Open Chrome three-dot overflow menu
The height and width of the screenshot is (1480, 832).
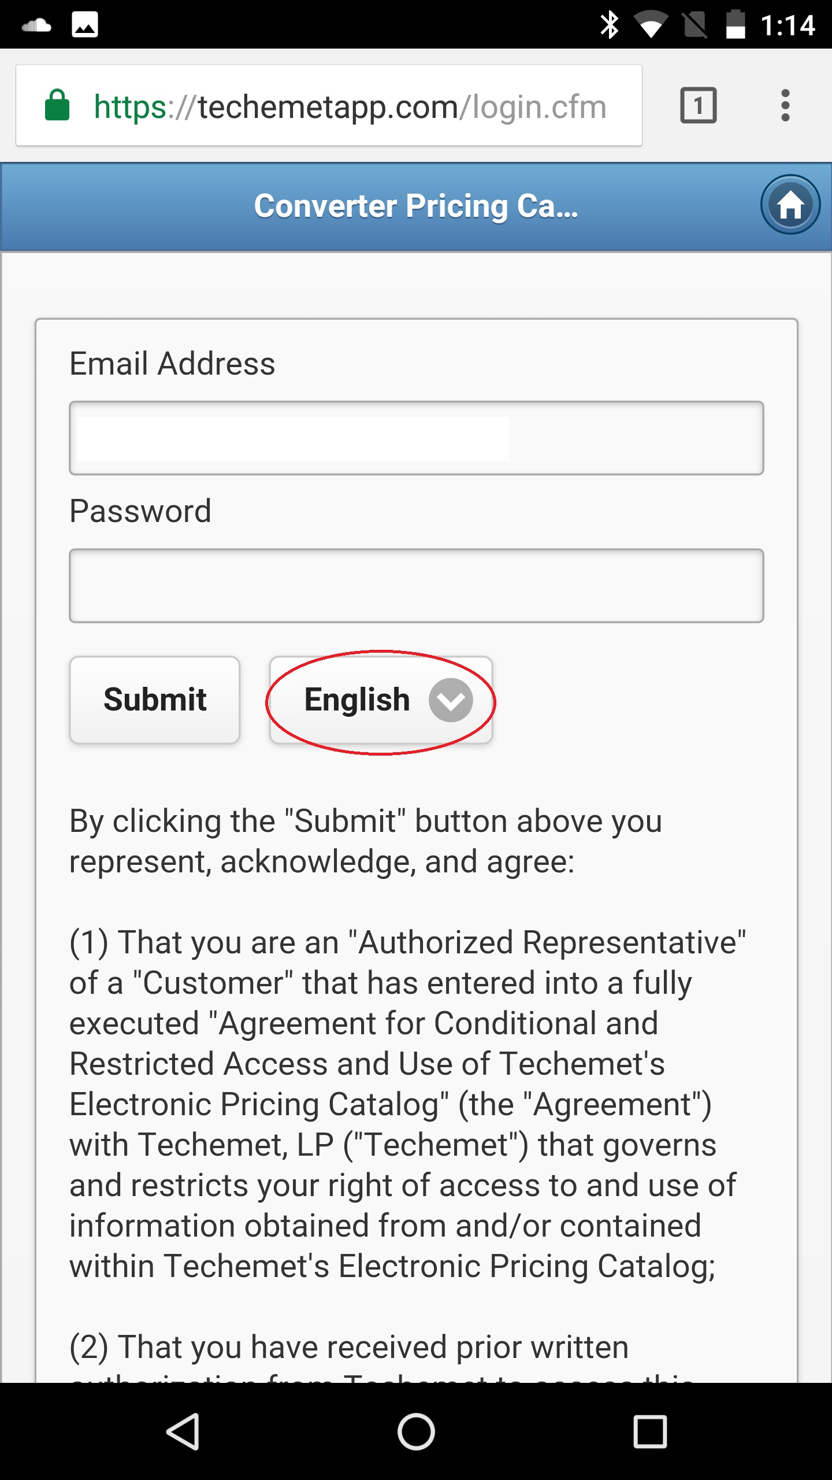(785, 105)
